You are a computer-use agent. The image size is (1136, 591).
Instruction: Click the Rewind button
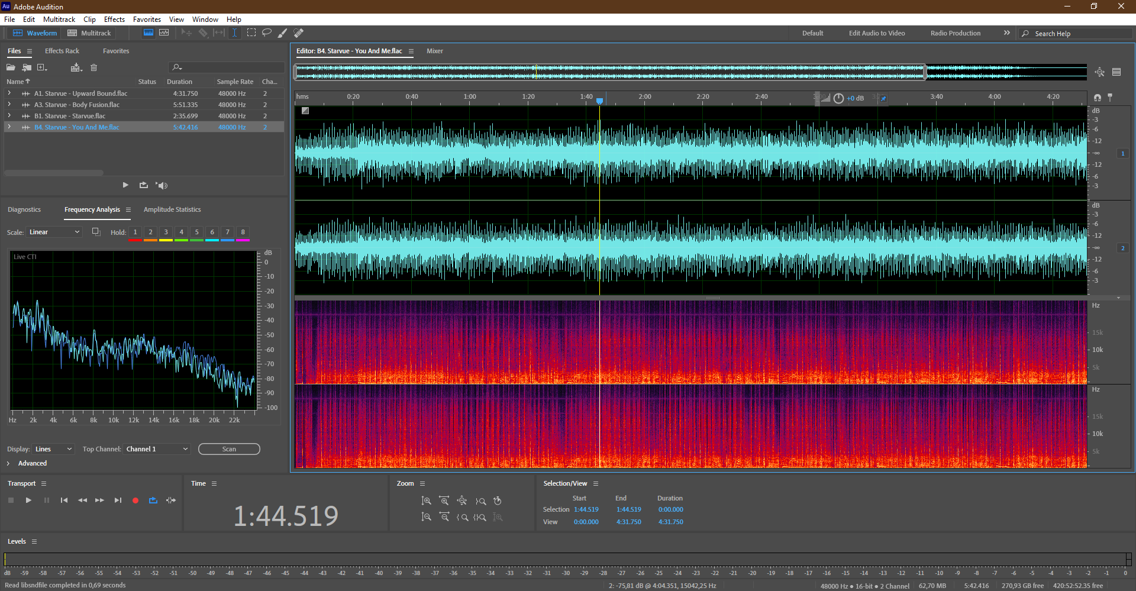coord(82,500)
